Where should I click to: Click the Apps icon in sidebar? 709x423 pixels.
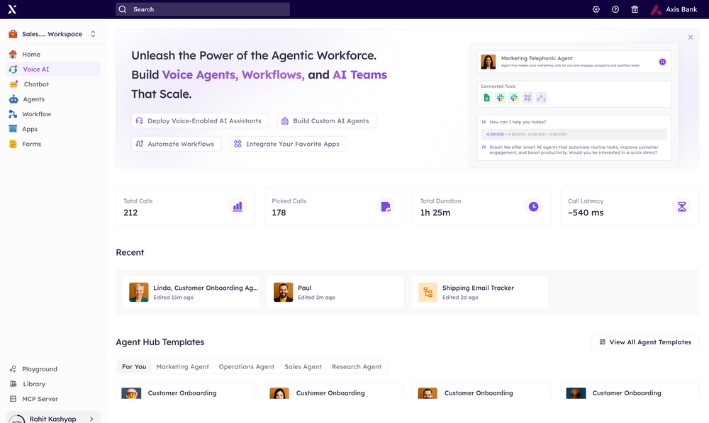(13, 129)
